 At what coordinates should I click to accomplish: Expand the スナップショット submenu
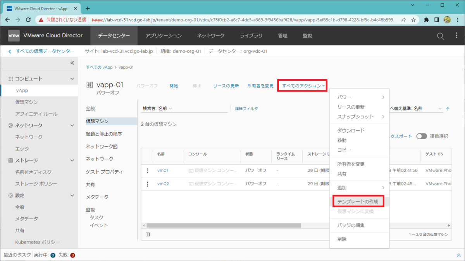click(x=359, y=116)
